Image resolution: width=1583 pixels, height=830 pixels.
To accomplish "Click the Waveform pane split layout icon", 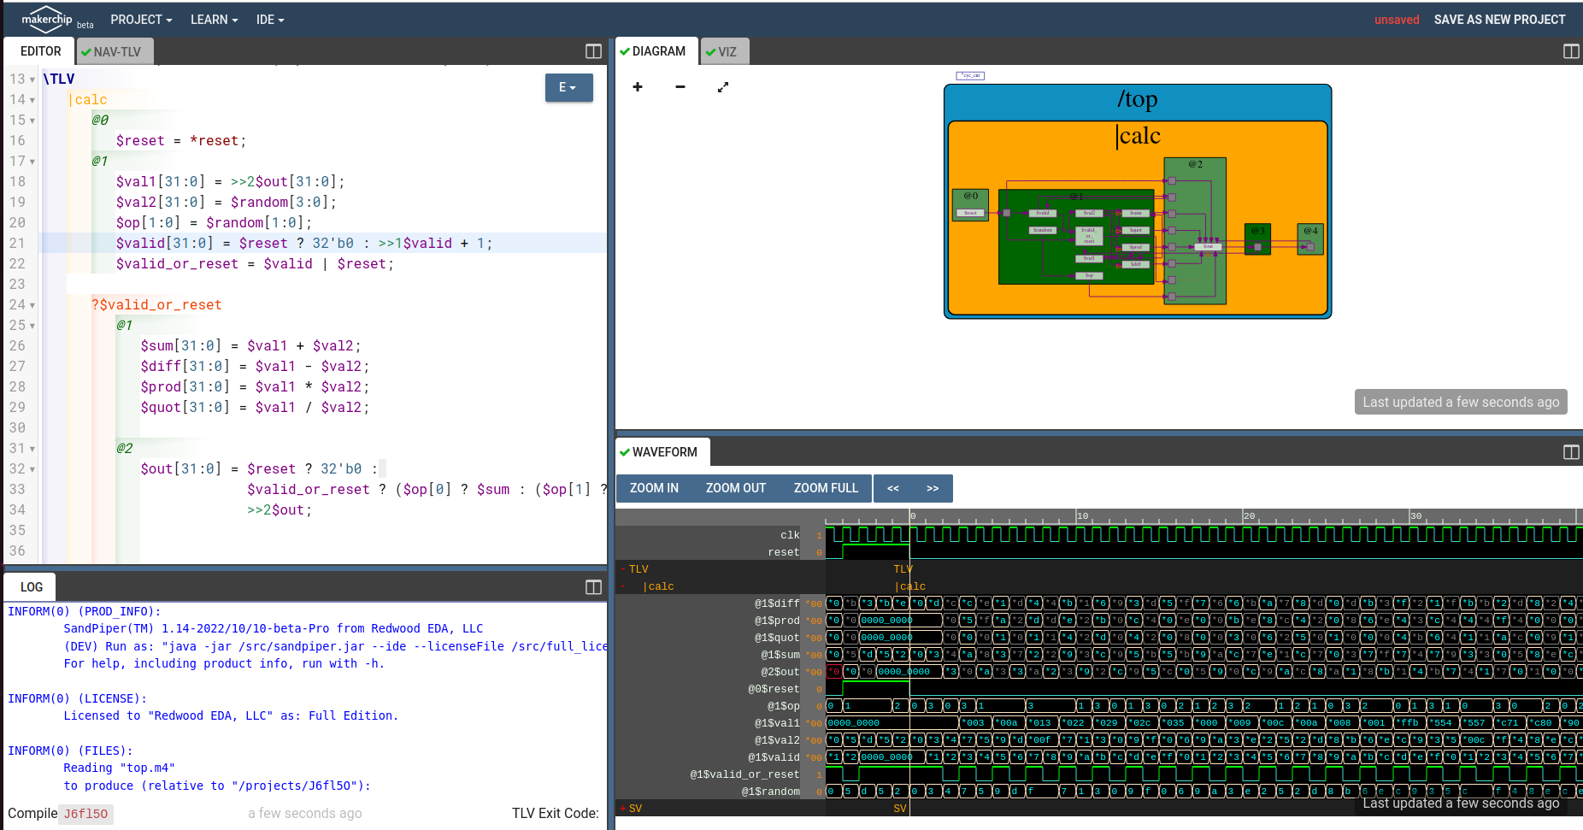I will click(1571, 452).
